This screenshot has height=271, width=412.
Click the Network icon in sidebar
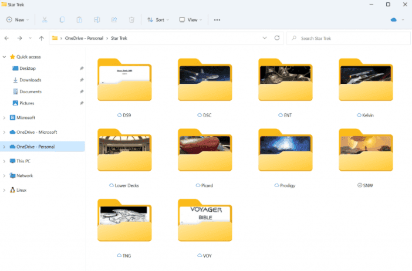[12, 175]
